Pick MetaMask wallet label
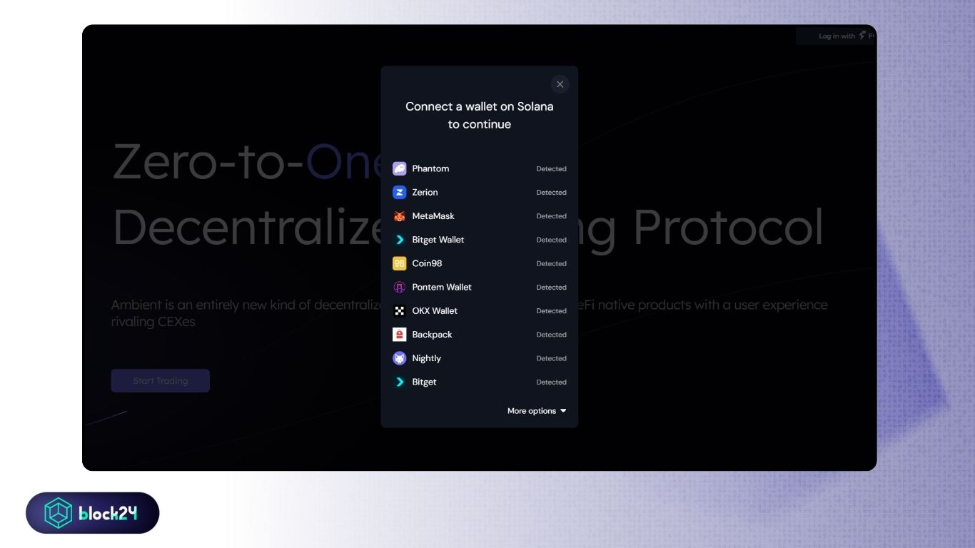The height and width of the screenshot is (548, 975). coord(433,216)
